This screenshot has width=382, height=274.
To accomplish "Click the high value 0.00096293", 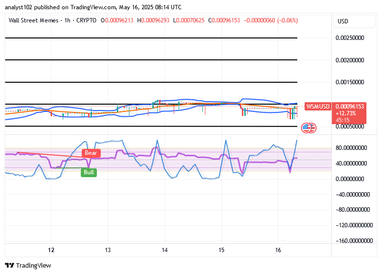I will pyautogui.click(x=155, y=20).
